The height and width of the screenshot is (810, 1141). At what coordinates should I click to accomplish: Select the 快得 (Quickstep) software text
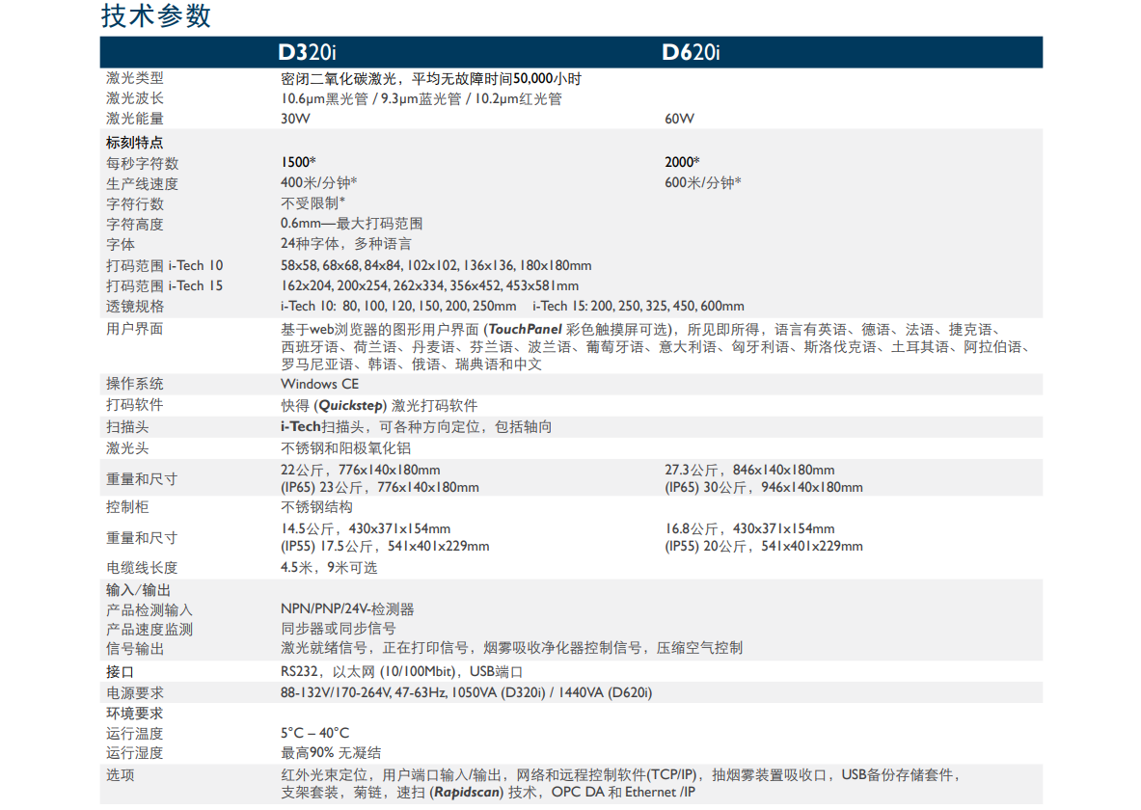pos(379,405)
